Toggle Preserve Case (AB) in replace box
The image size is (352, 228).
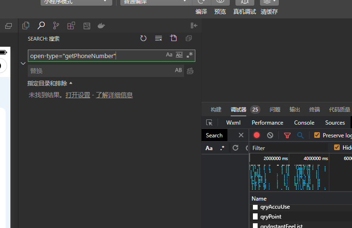[x=178, y=70]
